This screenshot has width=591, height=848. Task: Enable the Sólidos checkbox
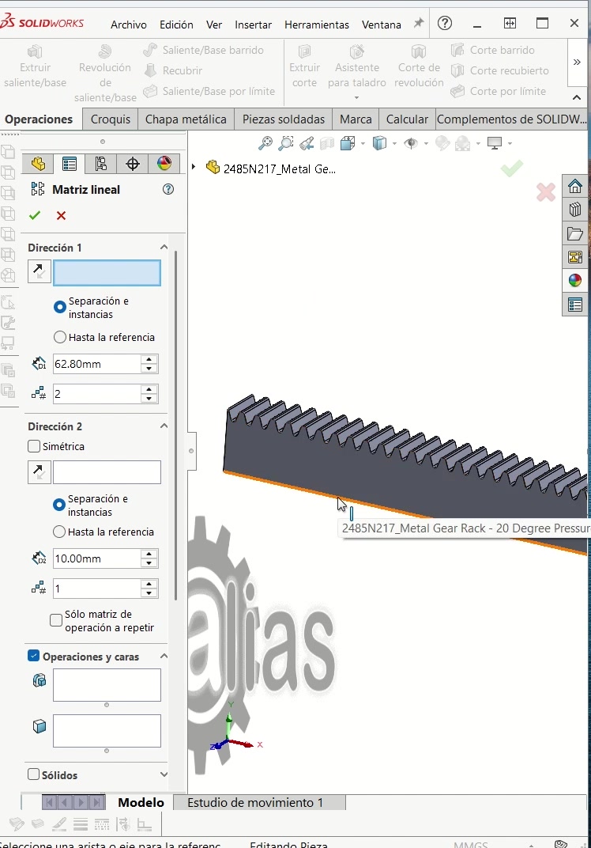coord(33,774)
